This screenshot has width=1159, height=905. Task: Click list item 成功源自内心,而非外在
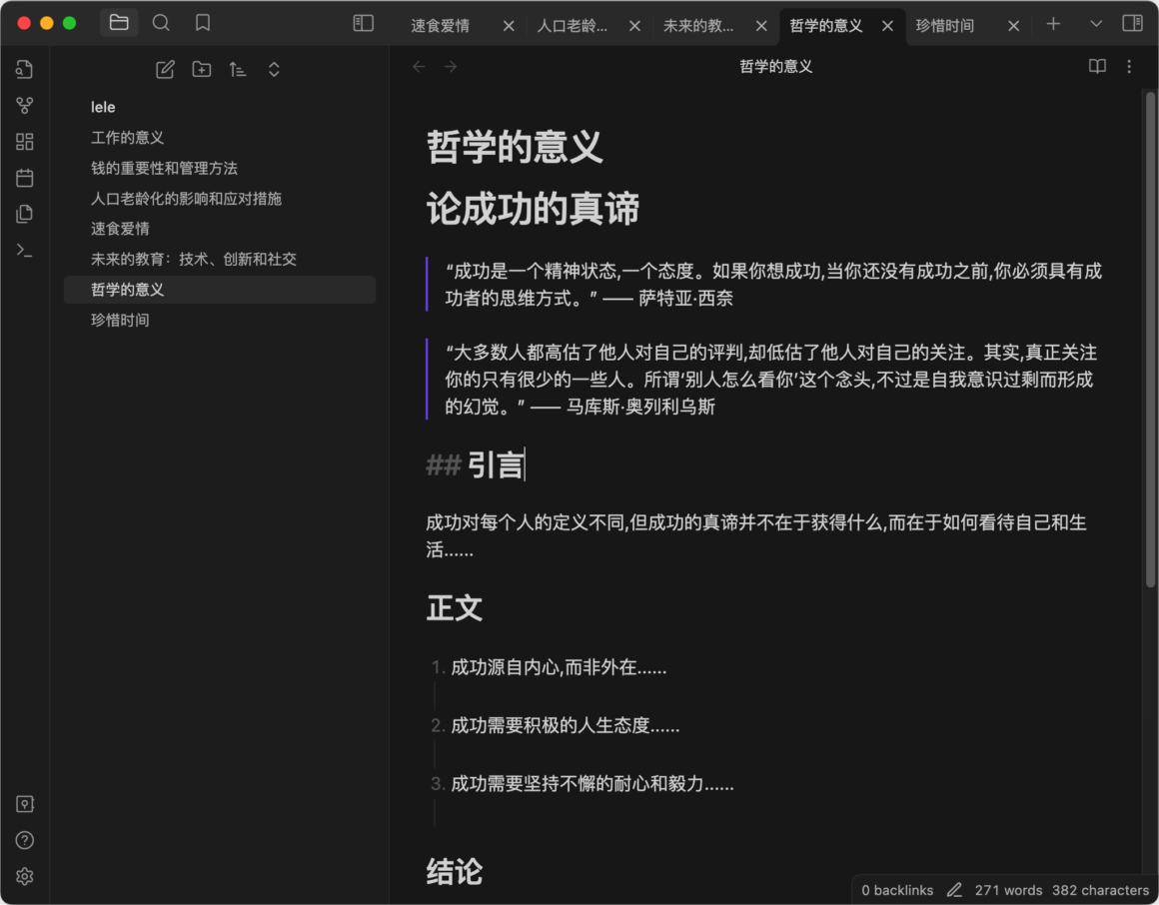[559, 668]
